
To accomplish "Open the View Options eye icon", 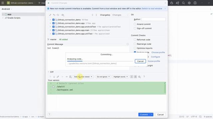I will tap(63, 15).
